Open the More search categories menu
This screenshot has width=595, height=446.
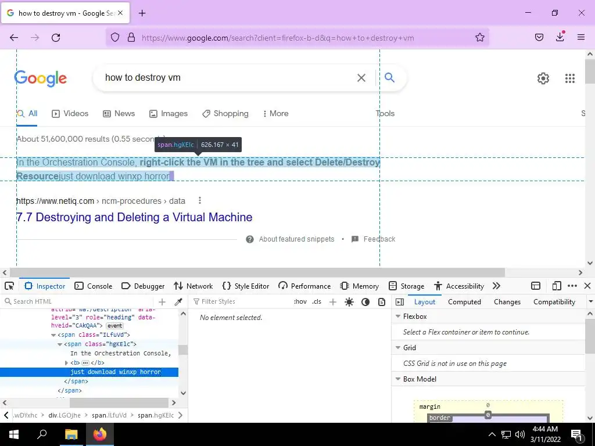(x=276, y=113)
